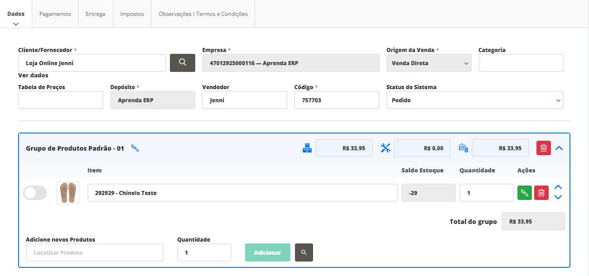Click the Adicionar button
Viewport: 589px width, 276px height.
coord(267,252)
